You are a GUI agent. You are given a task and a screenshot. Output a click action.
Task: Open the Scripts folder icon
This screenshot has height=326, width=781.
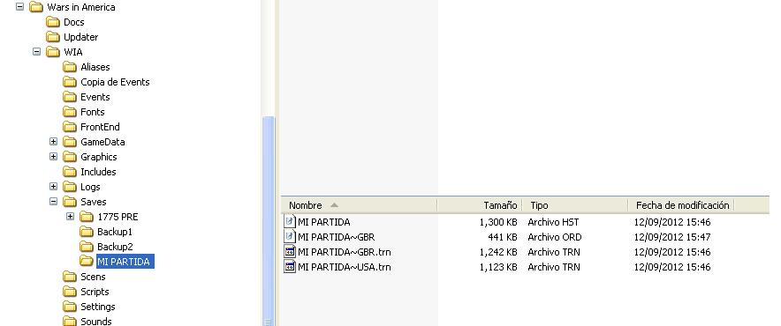(70, 292)
